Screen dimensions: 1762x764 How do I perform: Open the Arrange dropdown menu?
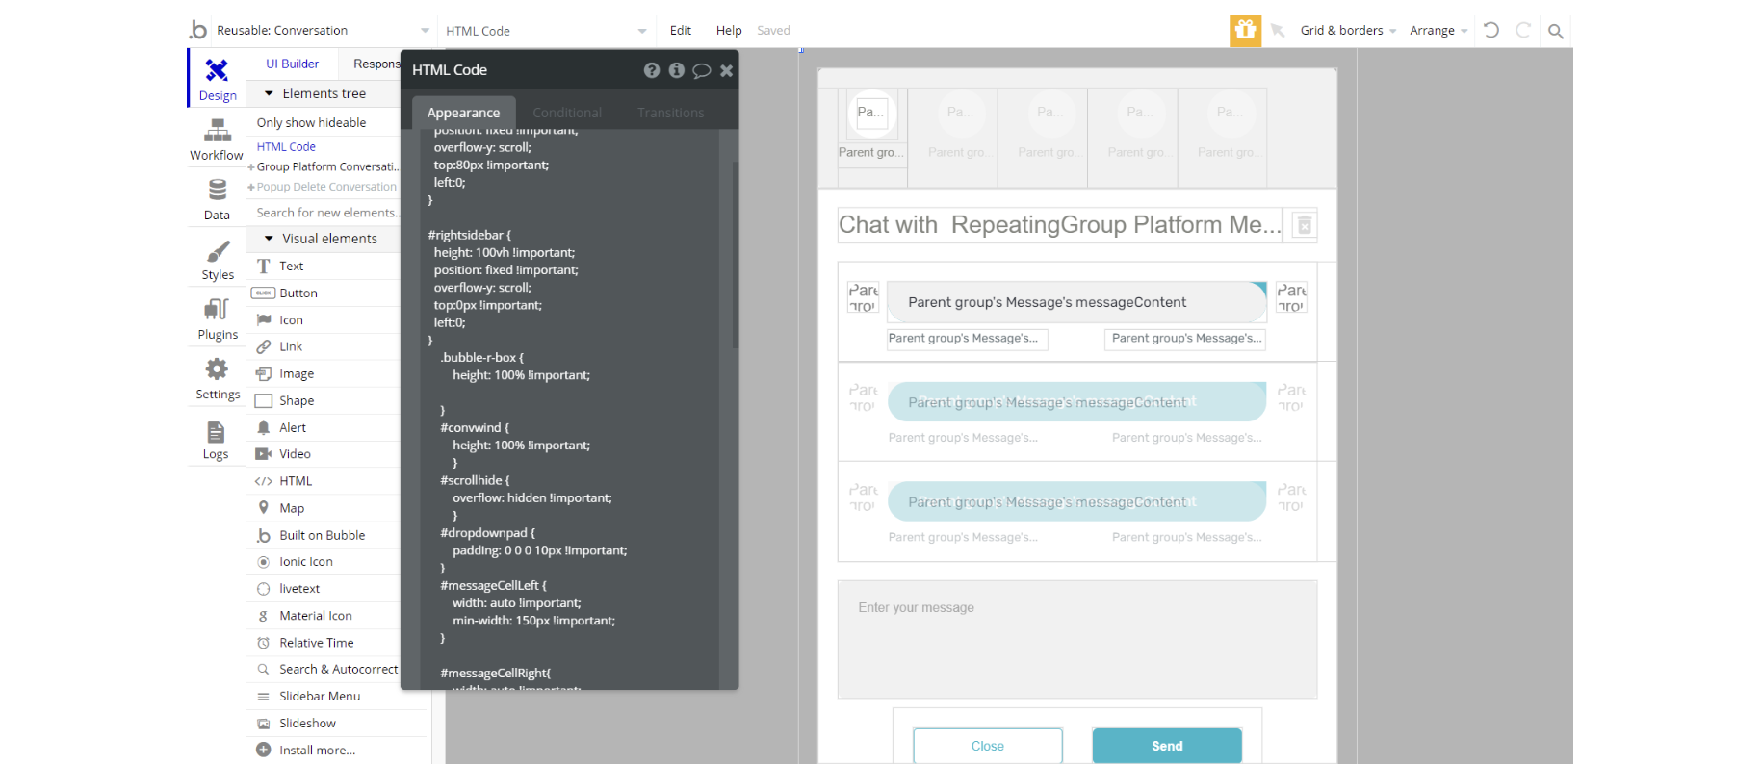1438,31
